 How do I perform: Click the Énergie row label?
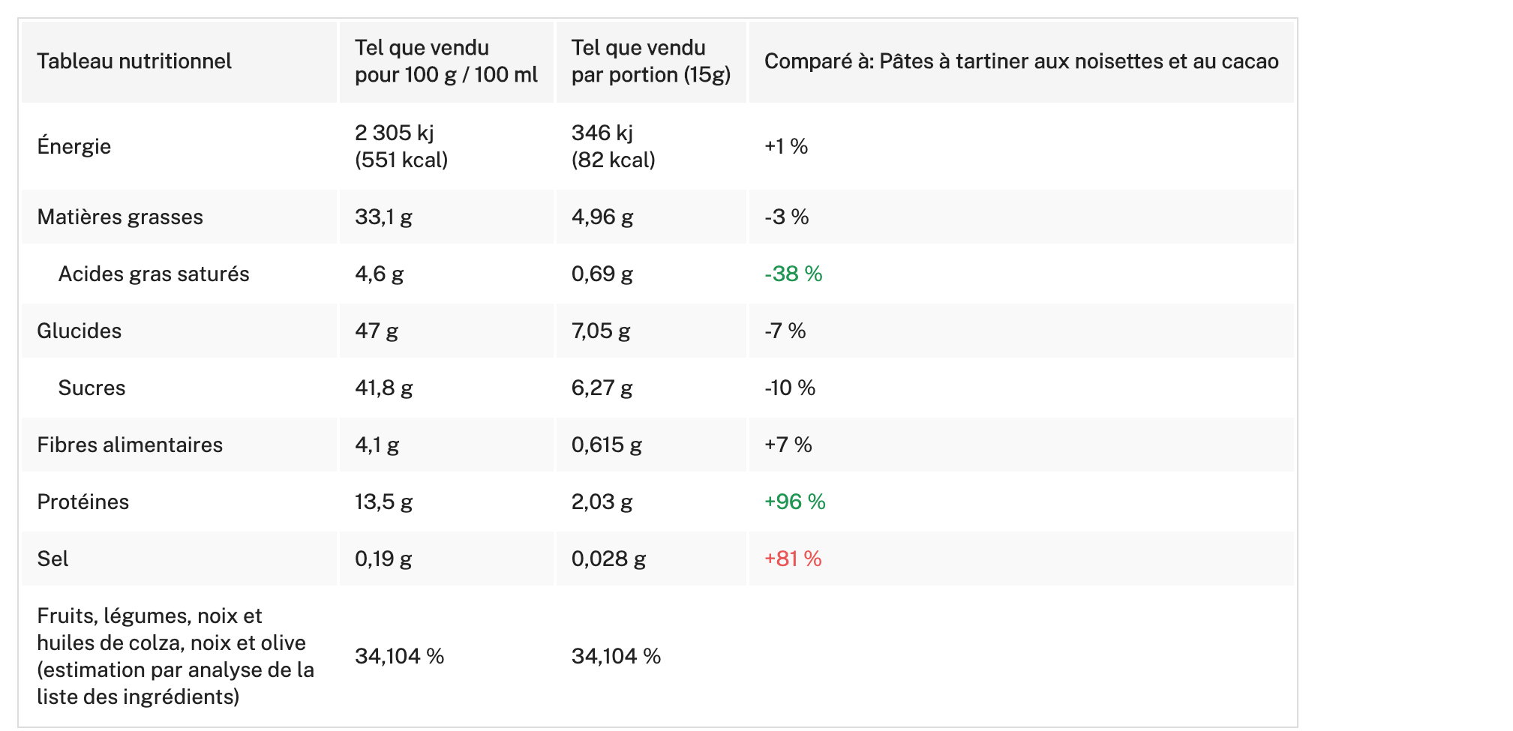tap(74, 146)
